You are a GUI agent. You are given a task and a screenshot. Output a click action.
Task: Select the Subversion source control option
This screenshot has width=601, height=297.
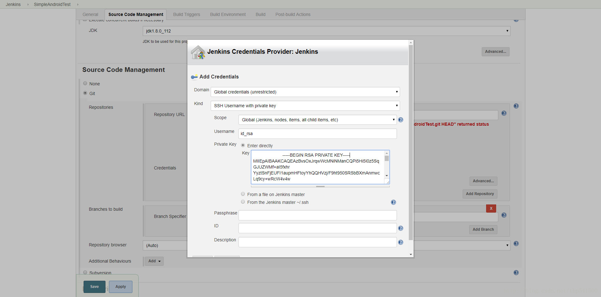tap(85, 273)
